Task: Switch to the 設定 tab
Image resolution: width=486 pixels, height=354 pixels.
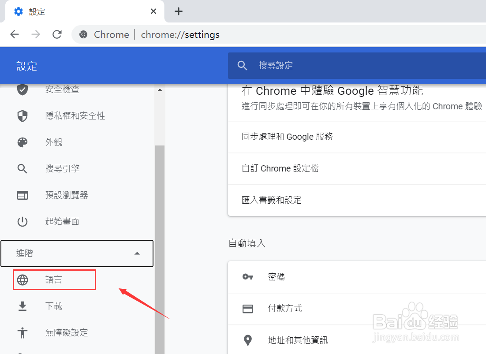Action: (44, 11)
